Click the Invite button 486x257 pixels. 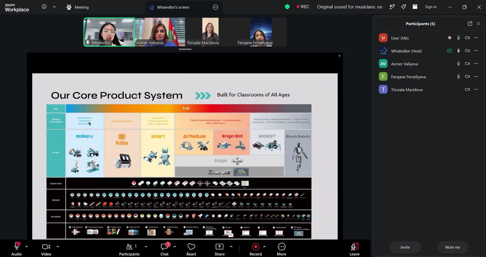[405, 247]
